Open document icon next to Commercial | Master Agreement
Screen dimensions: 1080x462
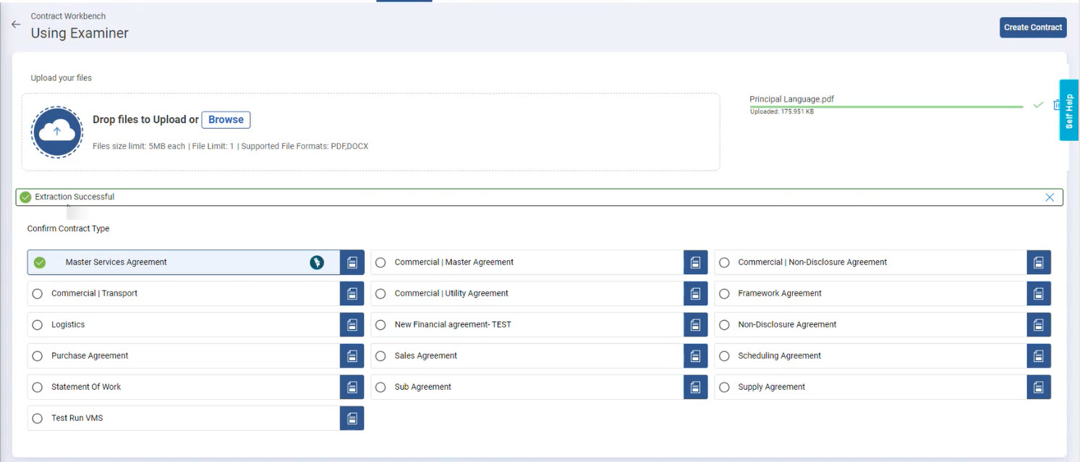tap(695, 262)
